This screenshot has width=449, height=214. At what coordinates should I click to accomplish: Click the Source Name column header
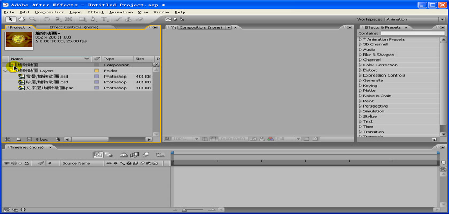[82, 163]
